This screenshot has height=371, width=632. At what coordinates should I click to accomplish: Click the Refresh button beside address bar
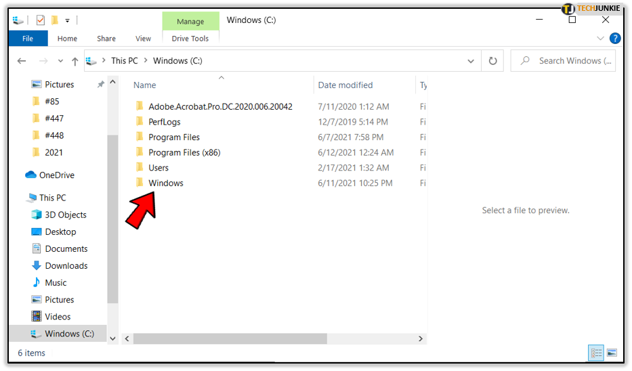pyautogui.click(x=492, y=61)
